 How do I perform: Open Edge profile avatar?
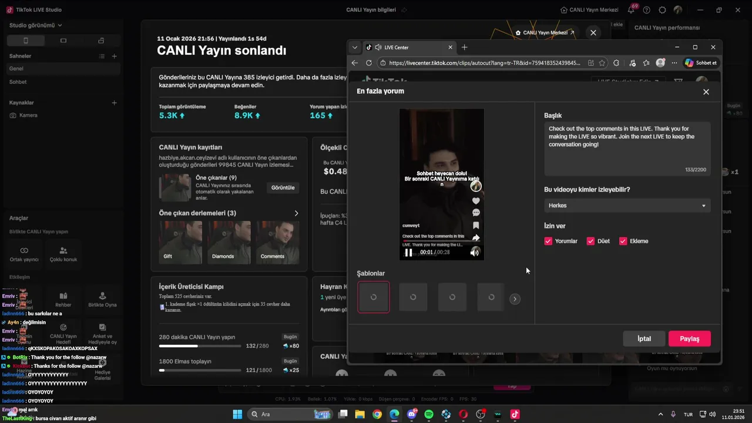pos(660,63)
